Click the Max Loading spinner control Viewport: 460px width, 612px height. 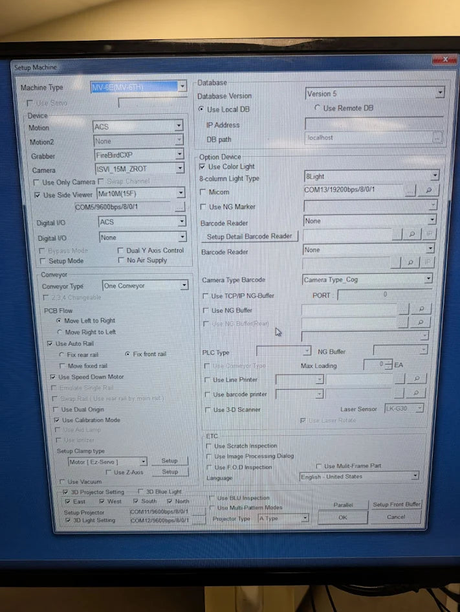tap(397, 365)
